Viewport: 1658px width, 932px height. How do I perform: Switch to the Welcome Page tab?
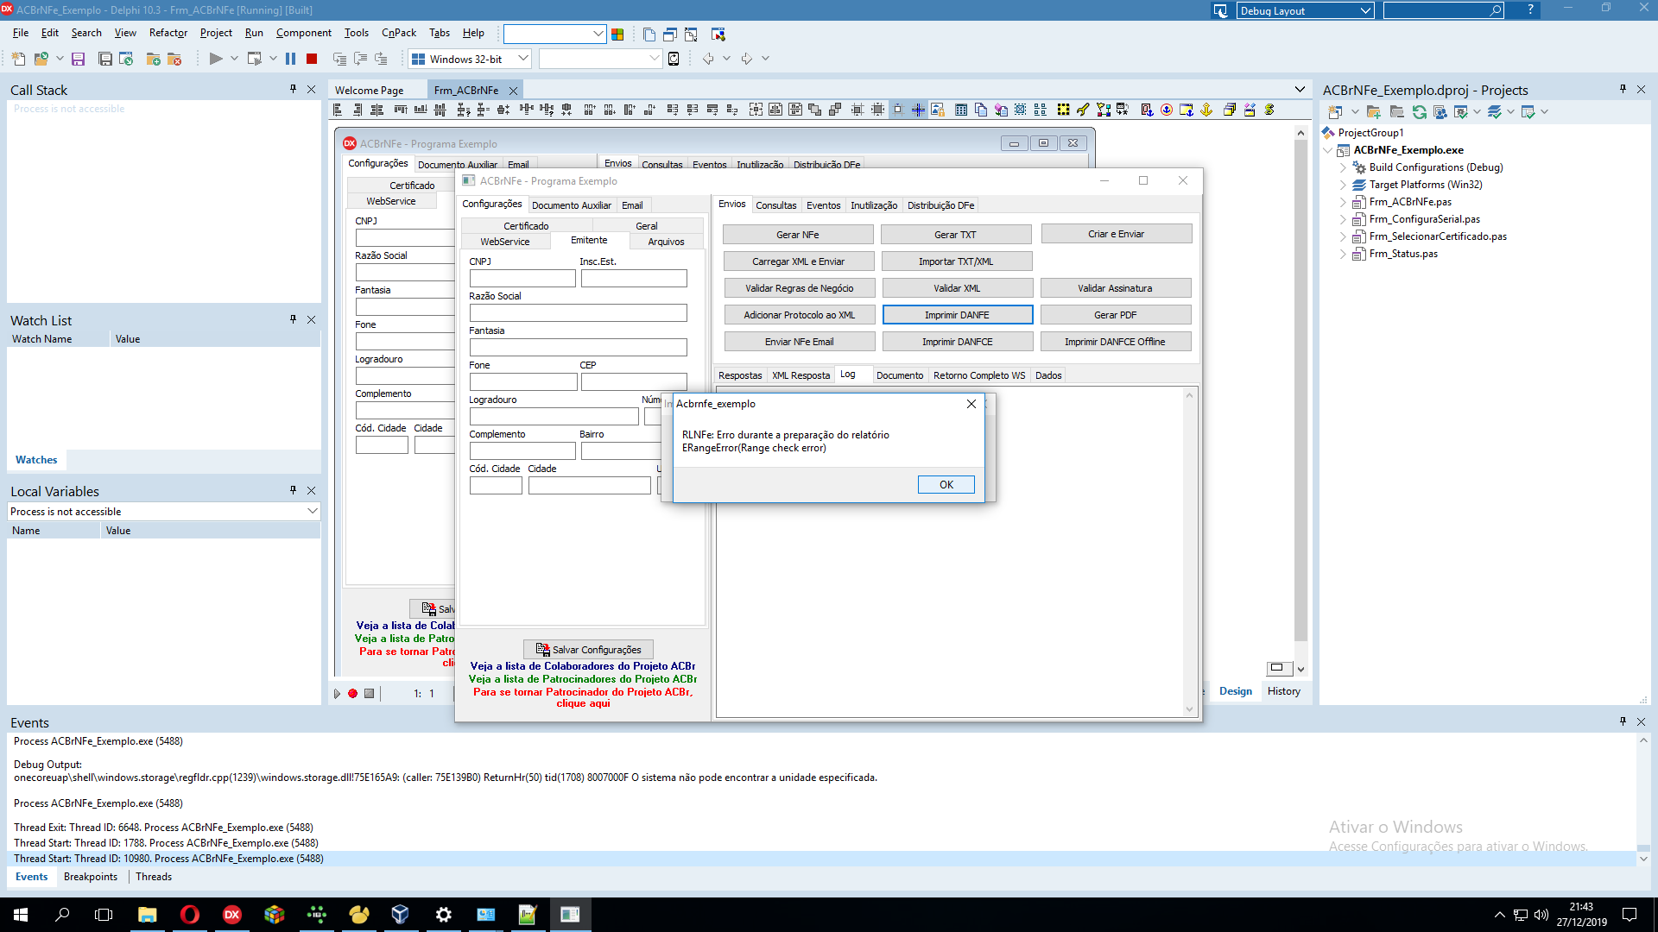click(369, 90)
